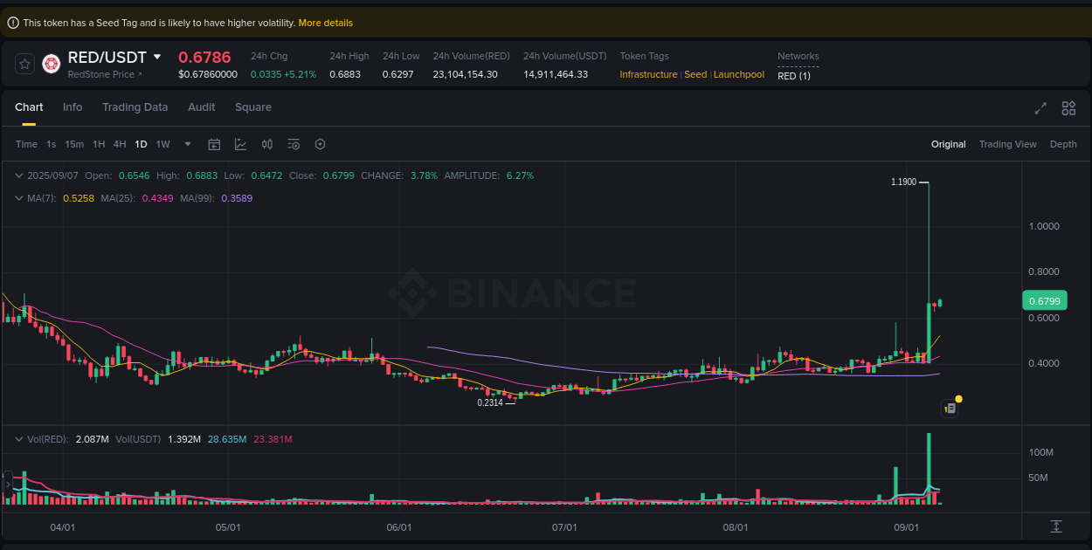The width and height of the screenshot is (1092, 550).
Task: Click the More details link in the Seed Tag banner
Action: (x=325, y=22)
